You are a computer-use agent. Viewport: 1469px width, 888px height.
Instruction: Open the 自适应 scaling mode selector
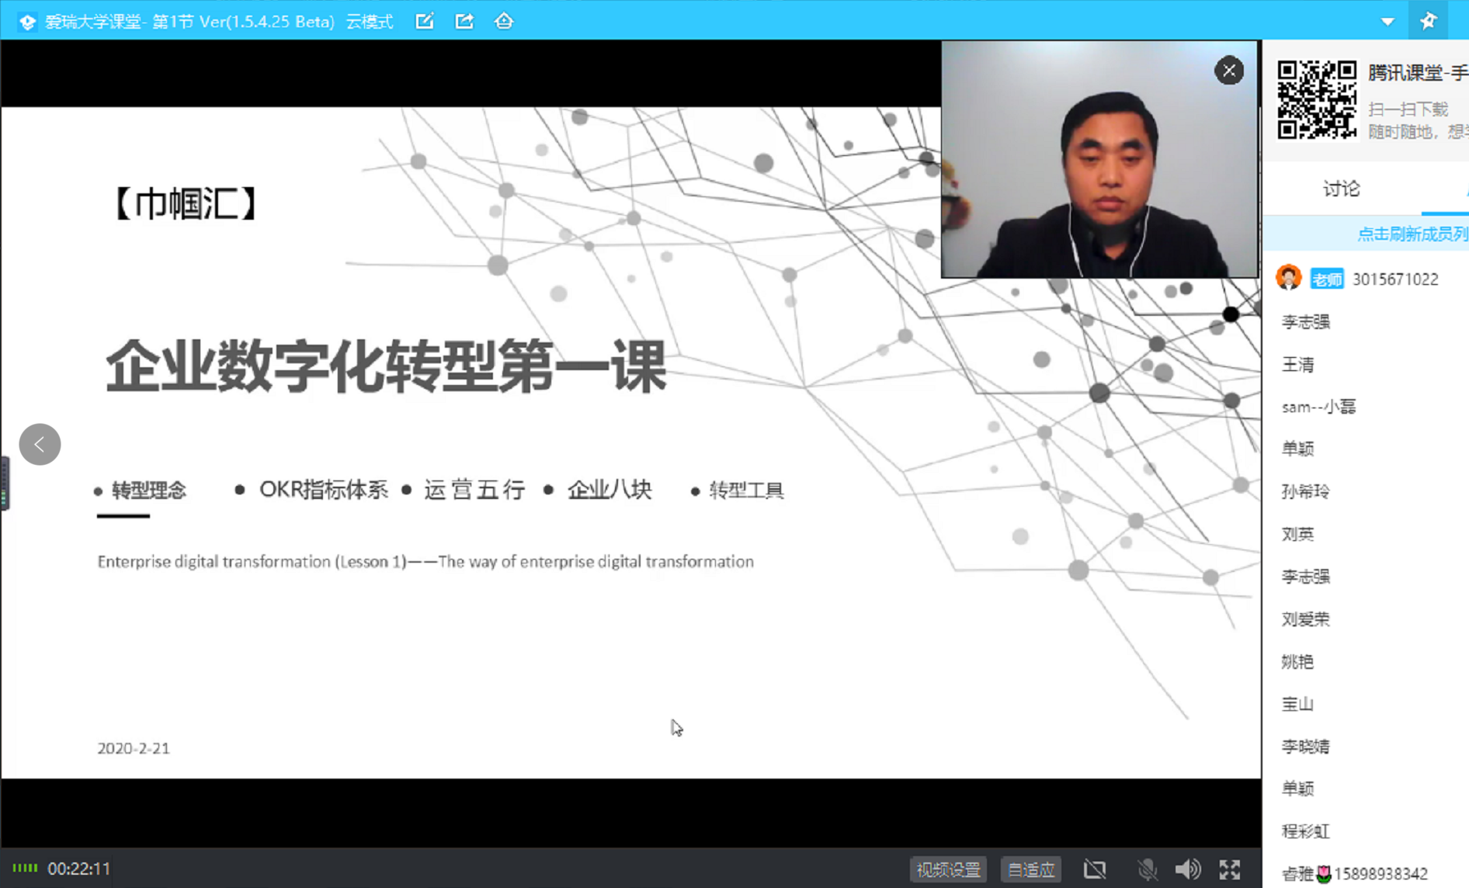click(1030, 869)
